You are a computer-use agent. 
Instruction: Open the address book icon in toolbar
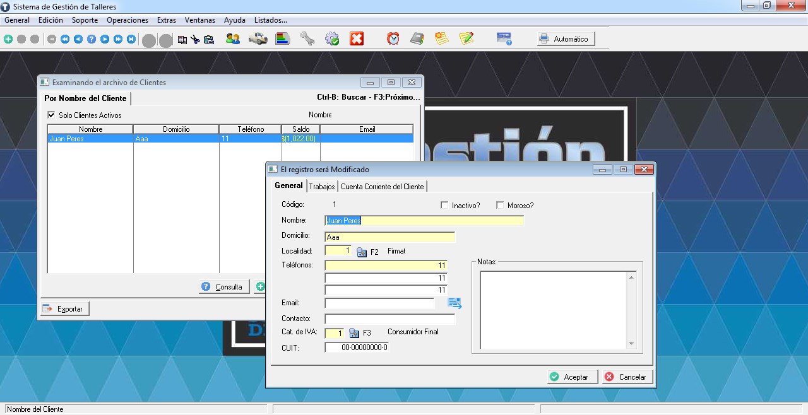(x=417, y=39)
